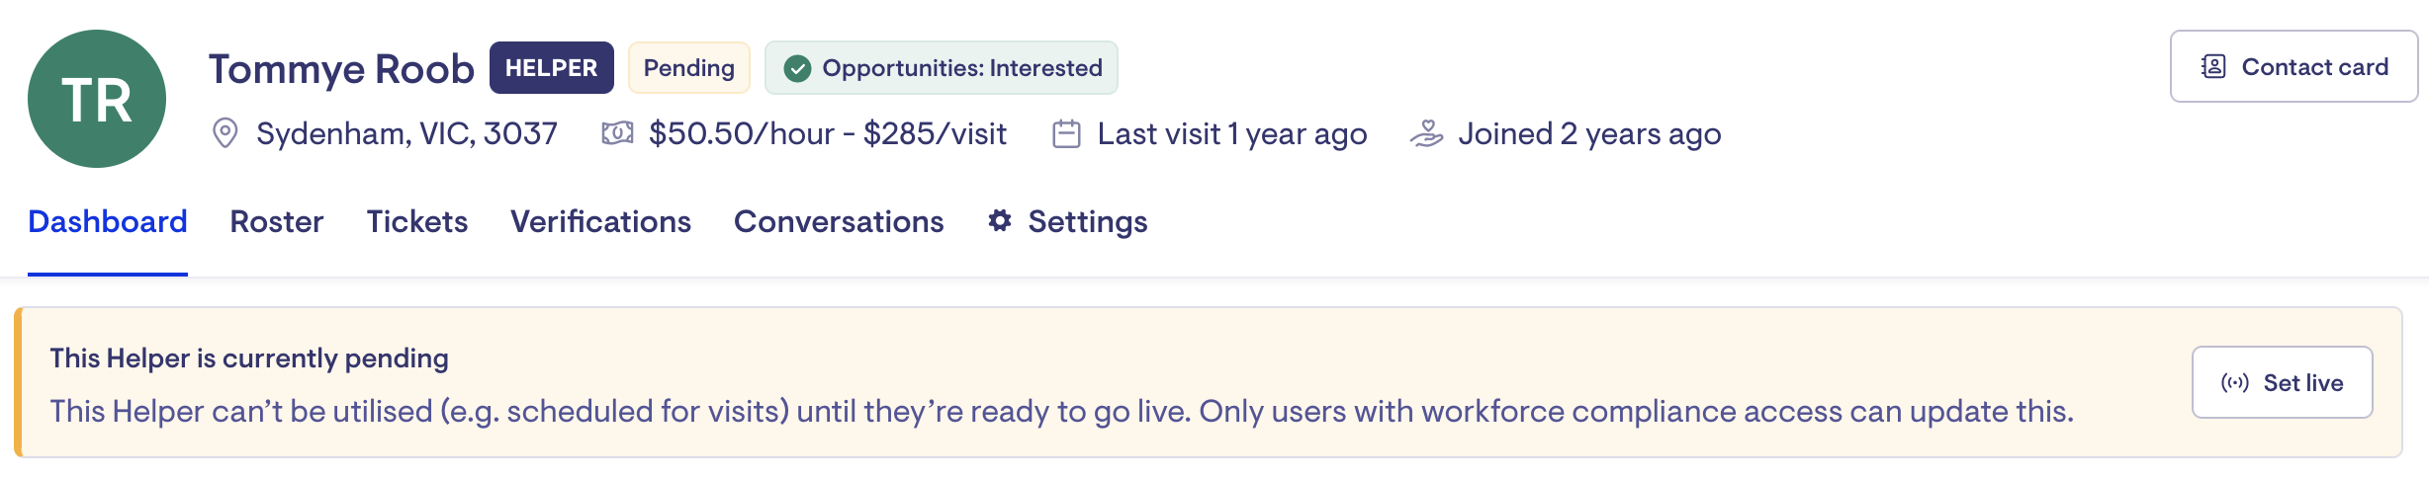Click the TR profile avatar

[97, 99]
